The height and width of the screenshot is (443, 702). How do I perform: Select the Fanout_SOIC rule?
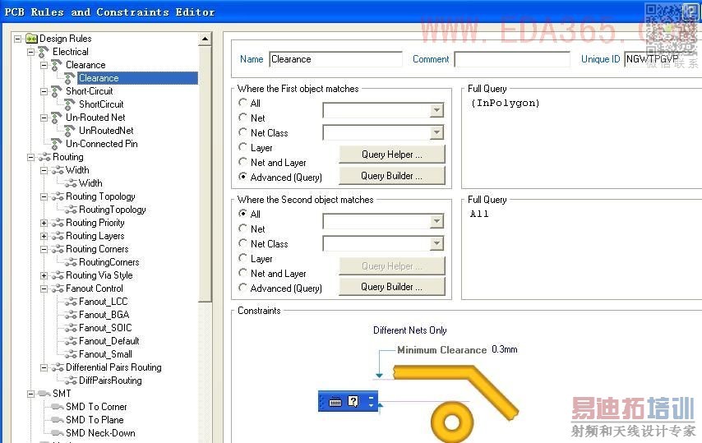[105, 328]
